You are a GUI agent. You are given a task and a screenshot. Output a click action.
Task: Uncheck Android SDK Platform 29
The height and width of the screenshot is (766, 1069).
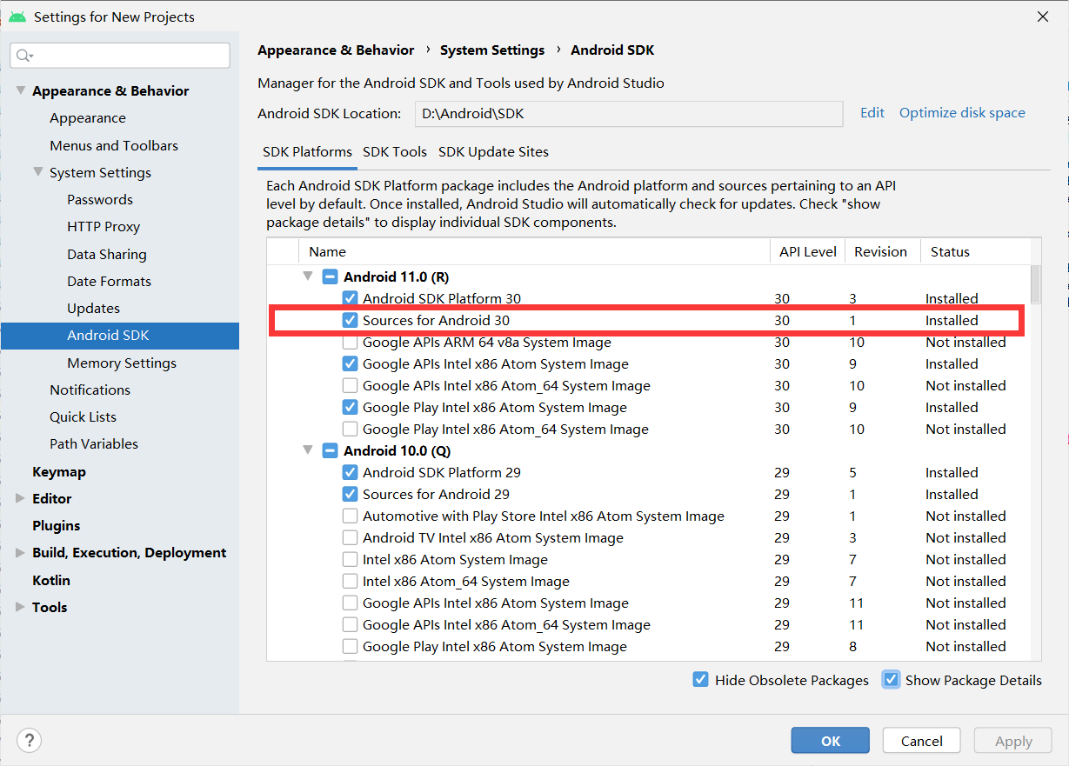click(x=350, y=473)
